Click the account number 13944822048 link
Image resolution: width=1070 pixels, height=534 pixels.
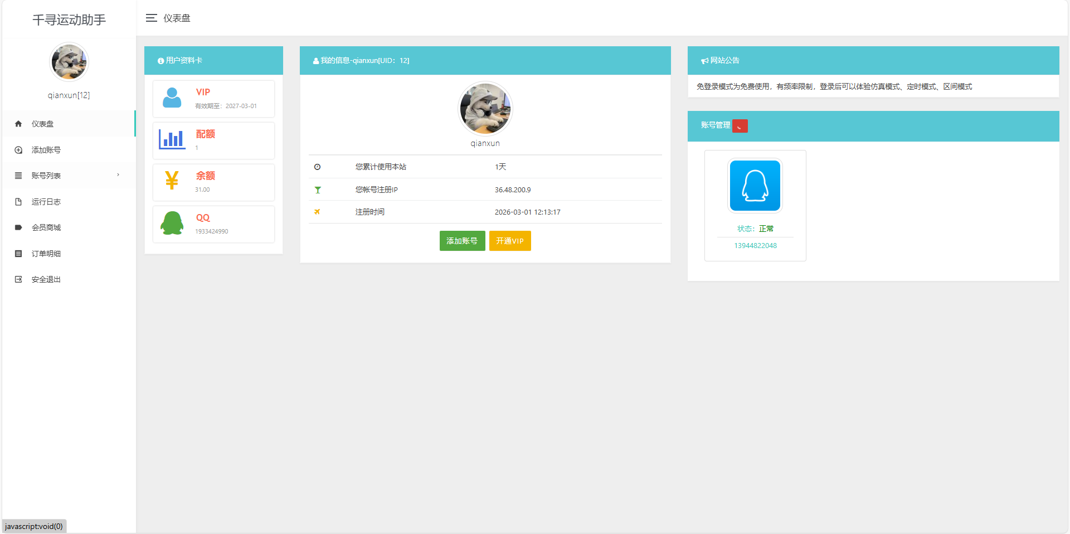click(755, 246)
